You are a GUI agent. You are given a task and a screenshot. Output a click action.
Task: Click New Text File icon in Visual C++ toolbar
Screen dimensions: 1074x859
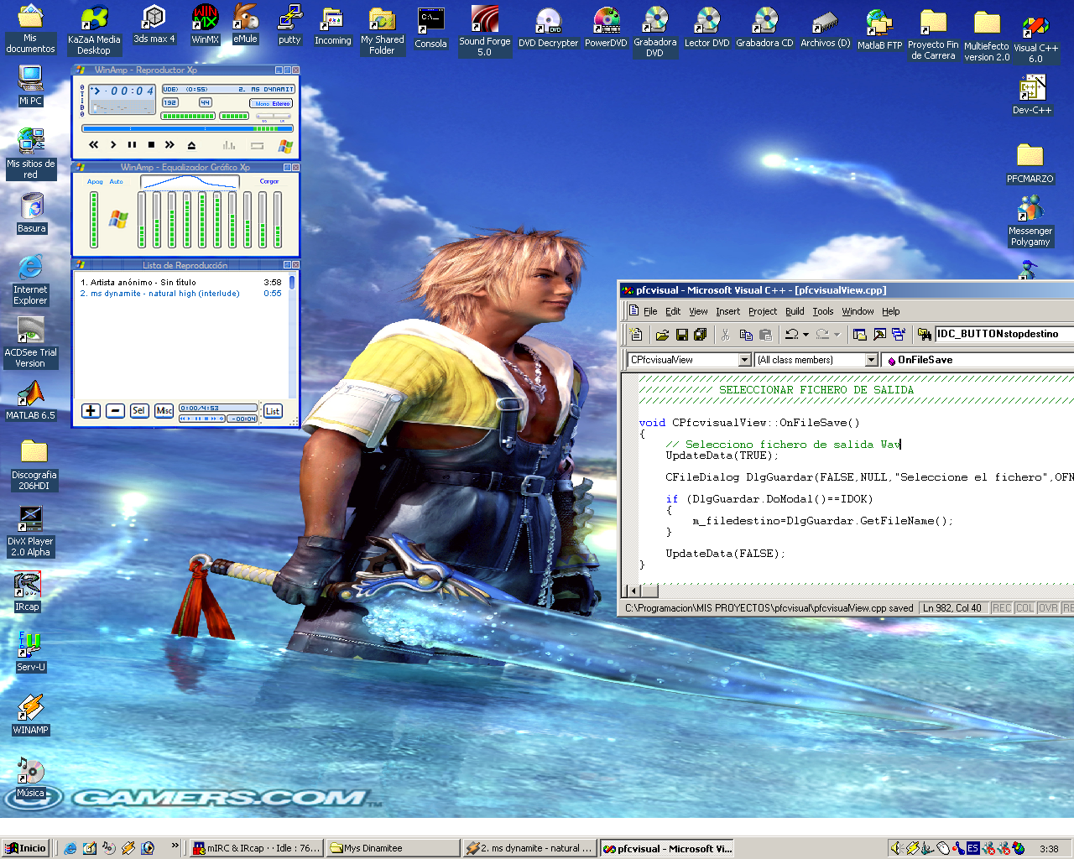pos(636,335)
